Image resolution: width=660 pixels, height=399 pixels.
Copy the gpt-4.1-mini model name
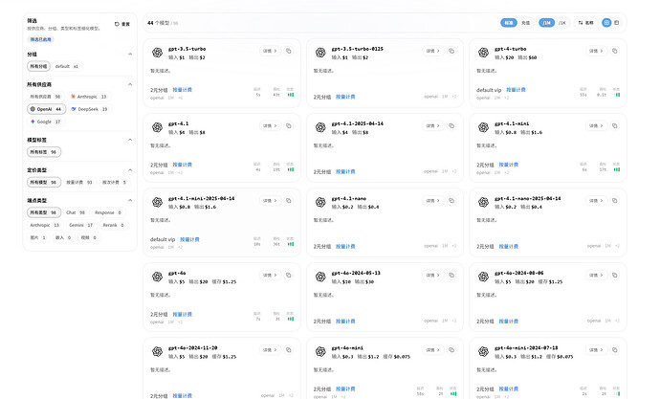614,126
